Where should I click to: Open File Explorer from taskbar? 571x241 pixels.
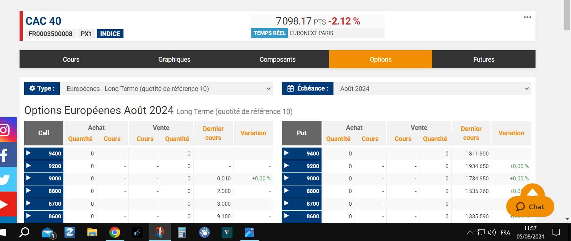coord(92,232)
